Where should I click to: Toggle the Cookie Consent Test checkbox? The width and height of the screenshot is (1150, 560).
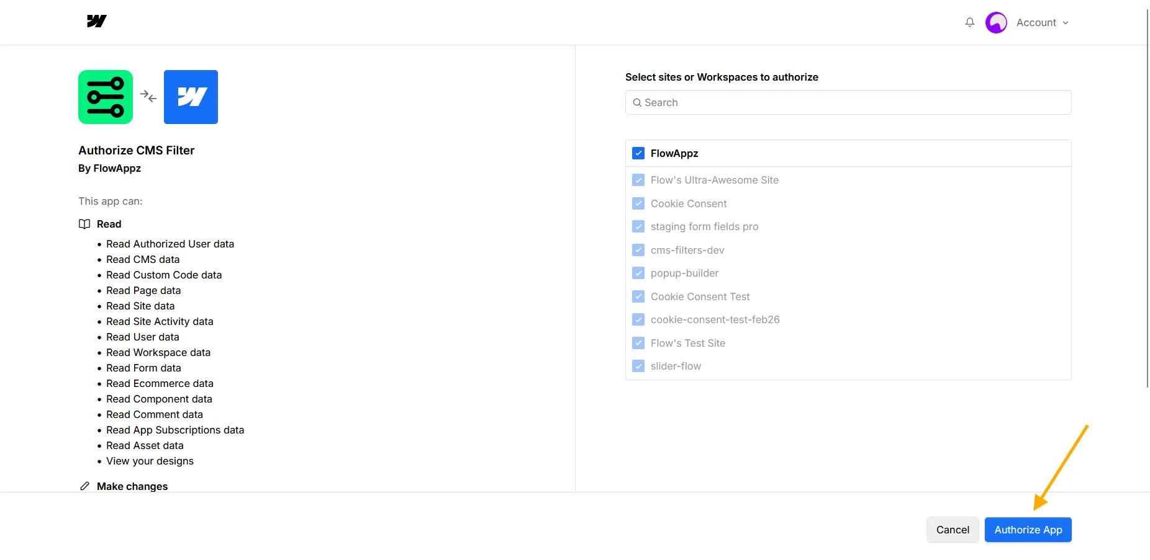tap(638, 296)
